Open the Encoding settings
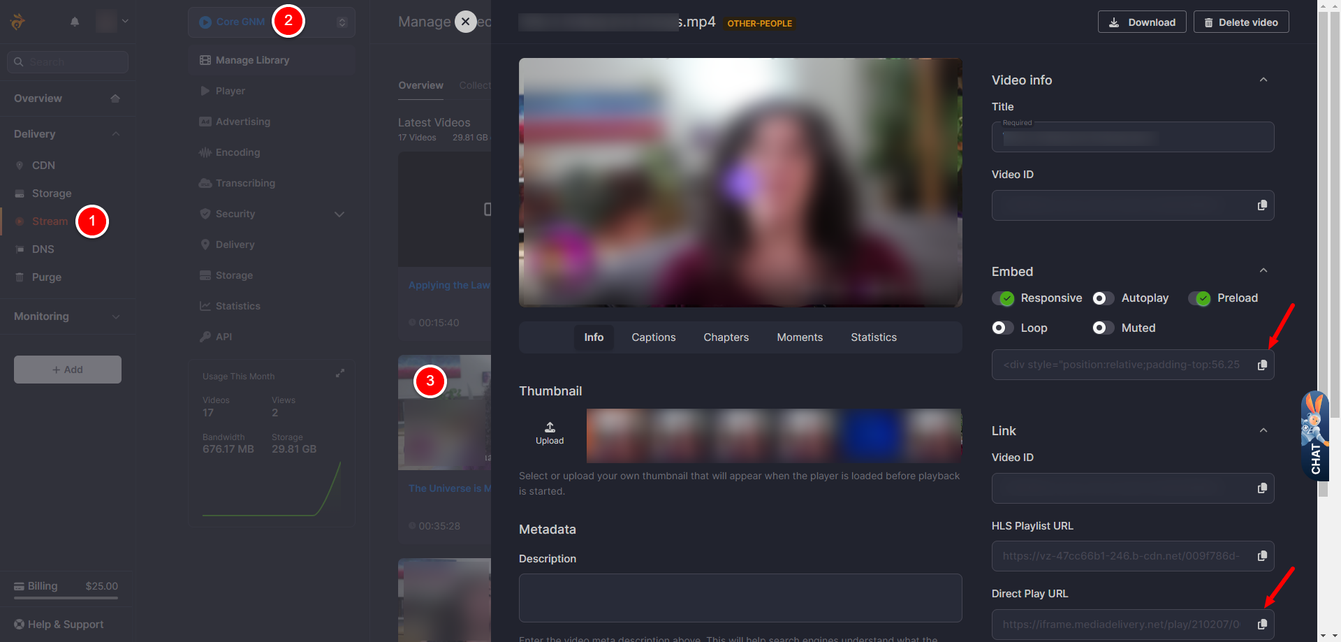The image size is (1341, 642). 237,152
